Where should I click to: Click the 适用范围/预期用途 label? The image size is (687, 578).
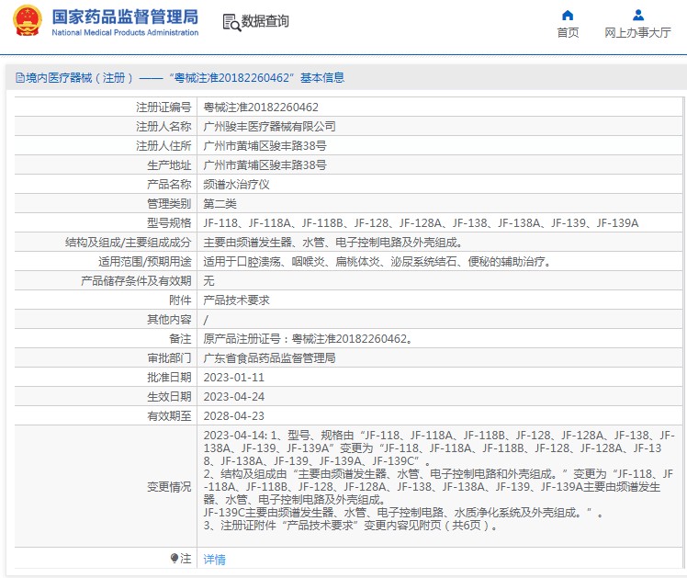point(144,262)
